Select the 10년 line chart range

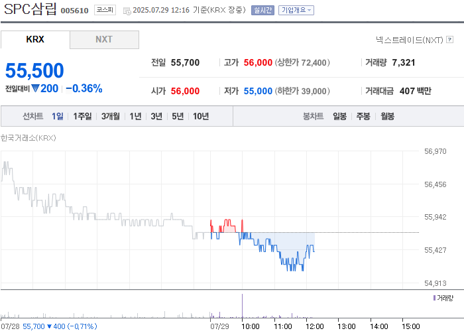tap(201, 116)
